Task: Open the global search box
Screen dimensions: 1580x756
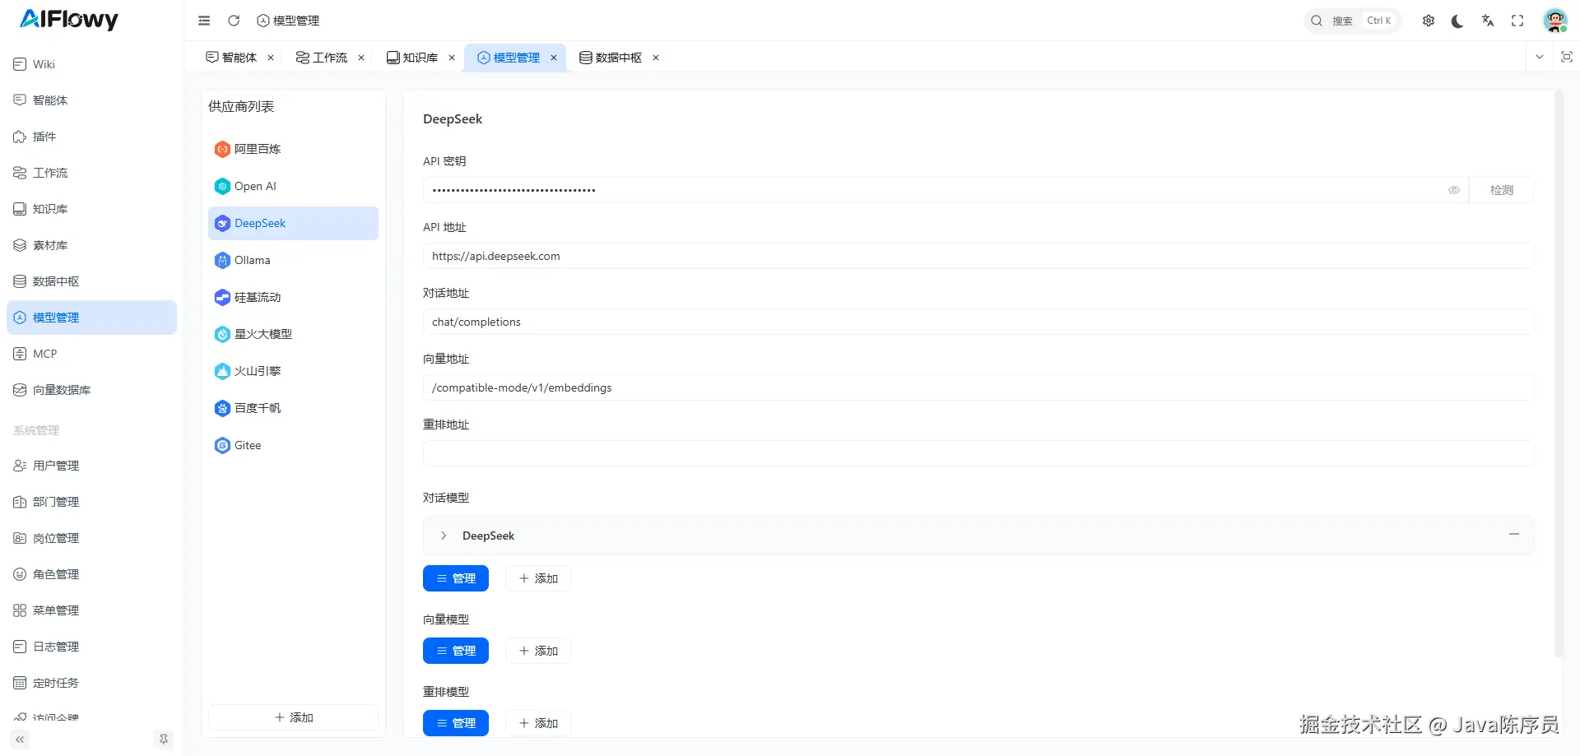Action: click(x=1352, y=21)
